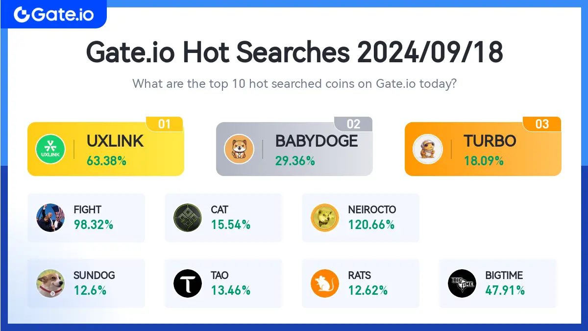This screenshot has width=588, height=331.
Task: Select the UXLINK green coin icon
Action: coord(50,149)
